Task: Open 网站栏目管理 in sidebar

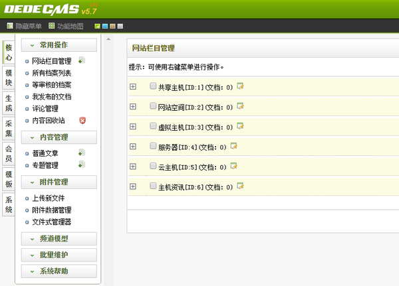Action: point(52,61)
